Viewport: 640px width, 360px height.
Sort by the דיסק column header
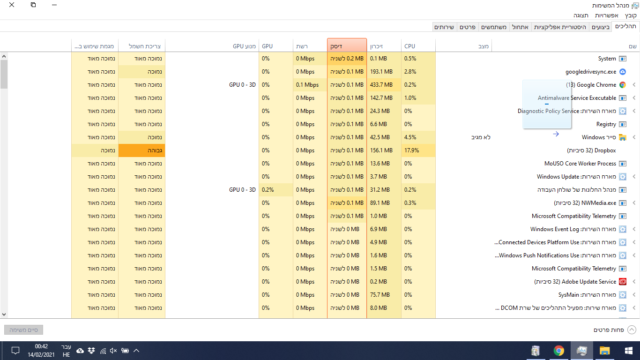347,46
